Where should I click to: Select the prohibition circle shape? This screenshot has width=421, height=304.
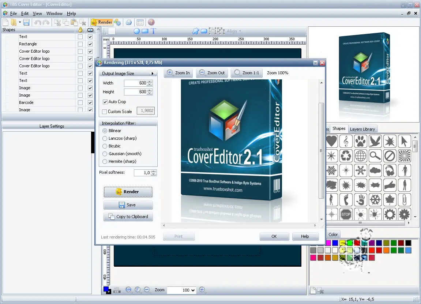point(390,155)
